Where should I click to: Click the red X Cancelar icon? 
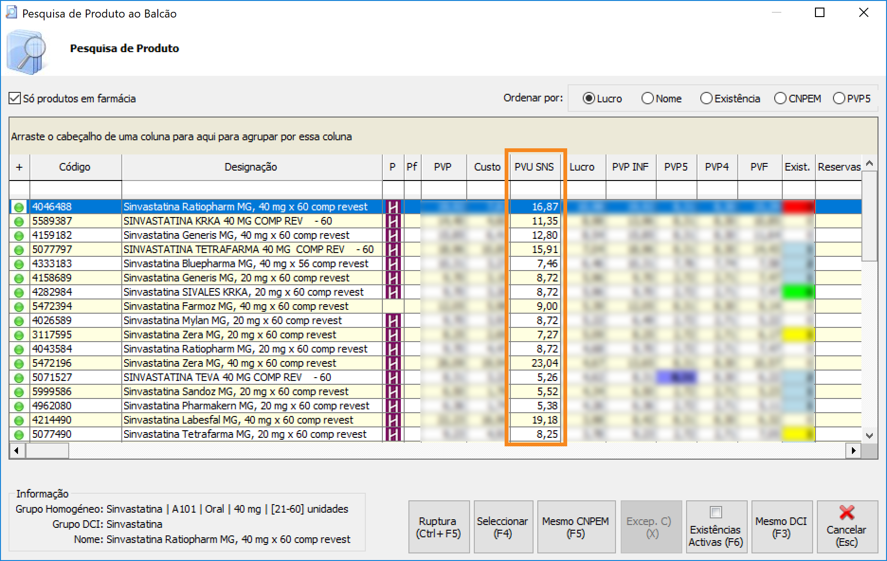coord(846,513)
